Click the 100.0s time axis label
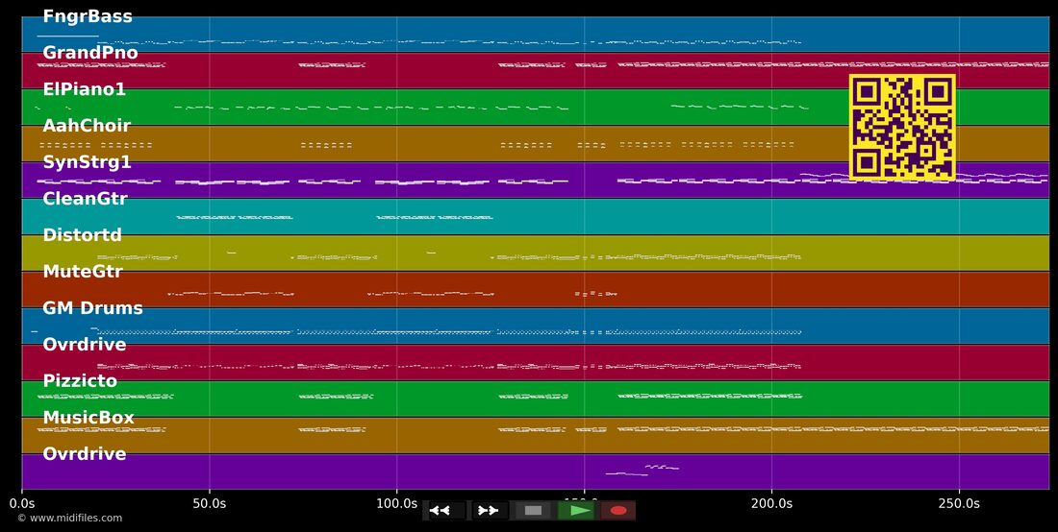 tap(396, 503)
